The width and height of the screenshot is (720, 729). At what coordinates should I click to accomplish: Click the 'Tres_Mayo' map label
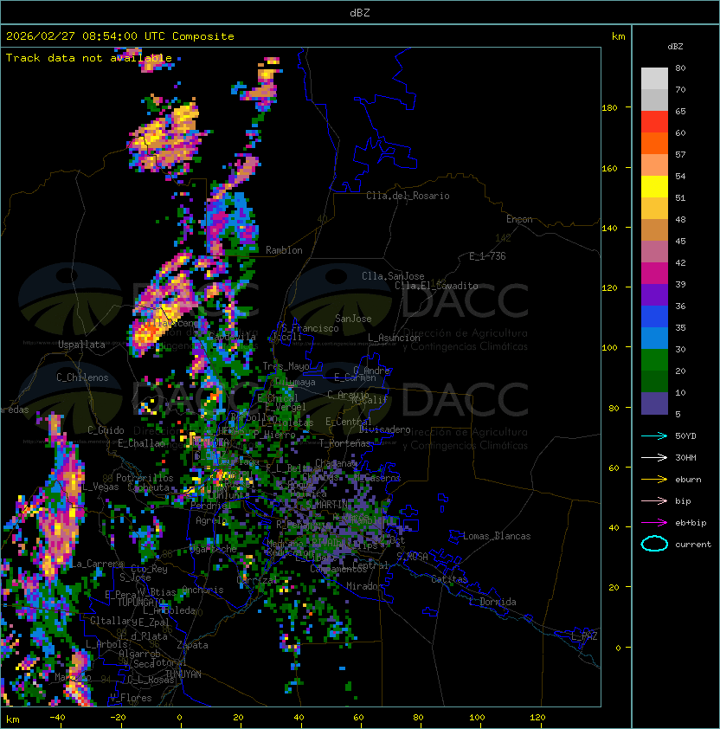pos(286,366)
